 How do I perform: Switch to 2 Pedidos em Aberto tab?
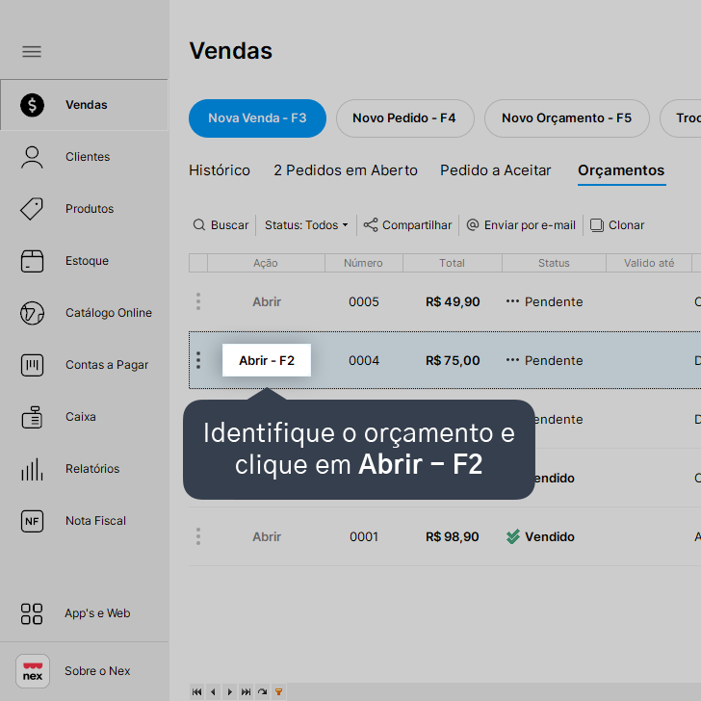346,170
